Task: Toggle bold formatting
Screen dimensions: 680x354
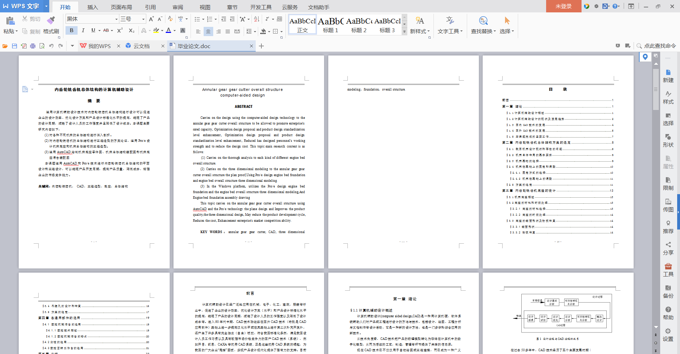Action: click(x=72, y=30)
